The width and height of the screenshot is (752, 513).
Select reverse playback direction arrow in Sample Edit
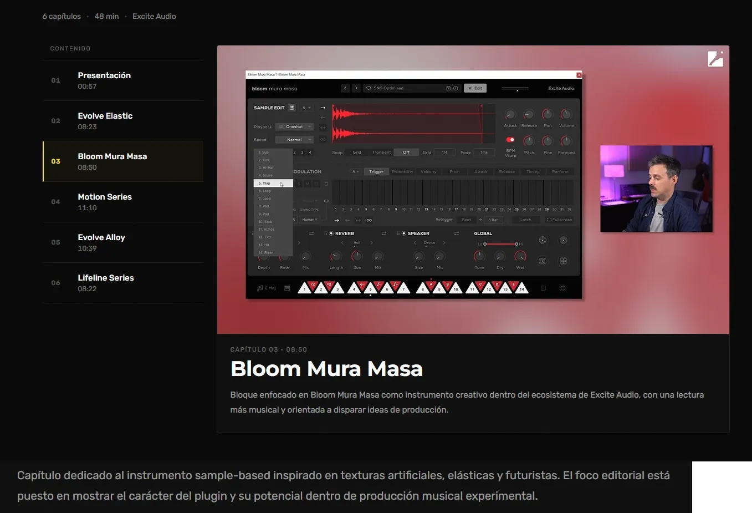[323, 118]
